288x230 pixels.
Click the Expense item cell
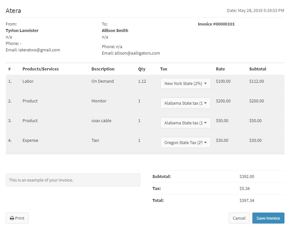tap(30, 141)
